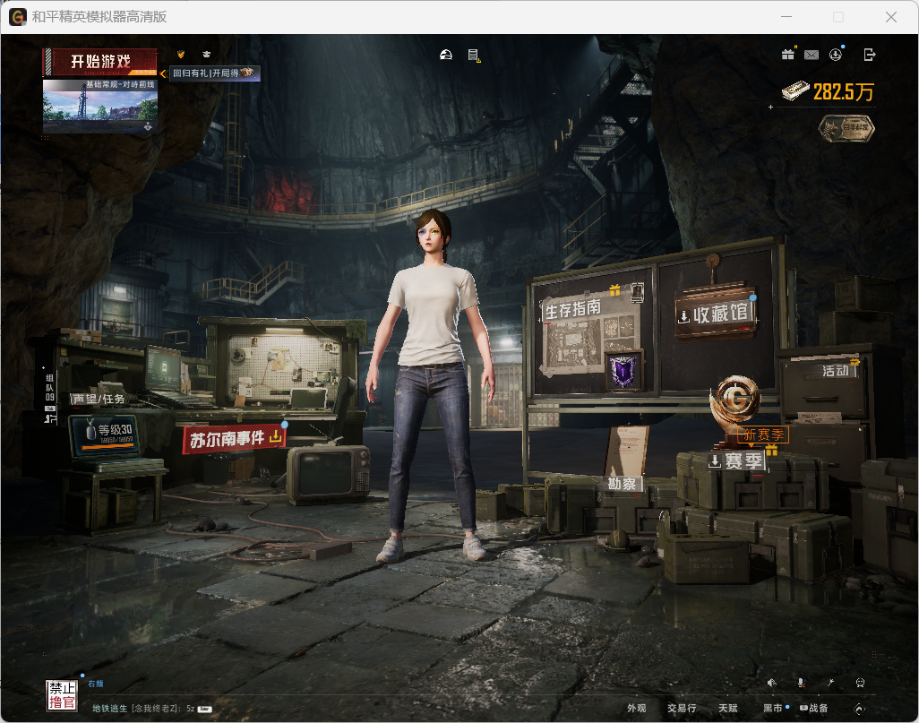This screenshot has height=723, width=919.
Task: Open the 等级30 level laptop panel
Action: coord(105,435)
